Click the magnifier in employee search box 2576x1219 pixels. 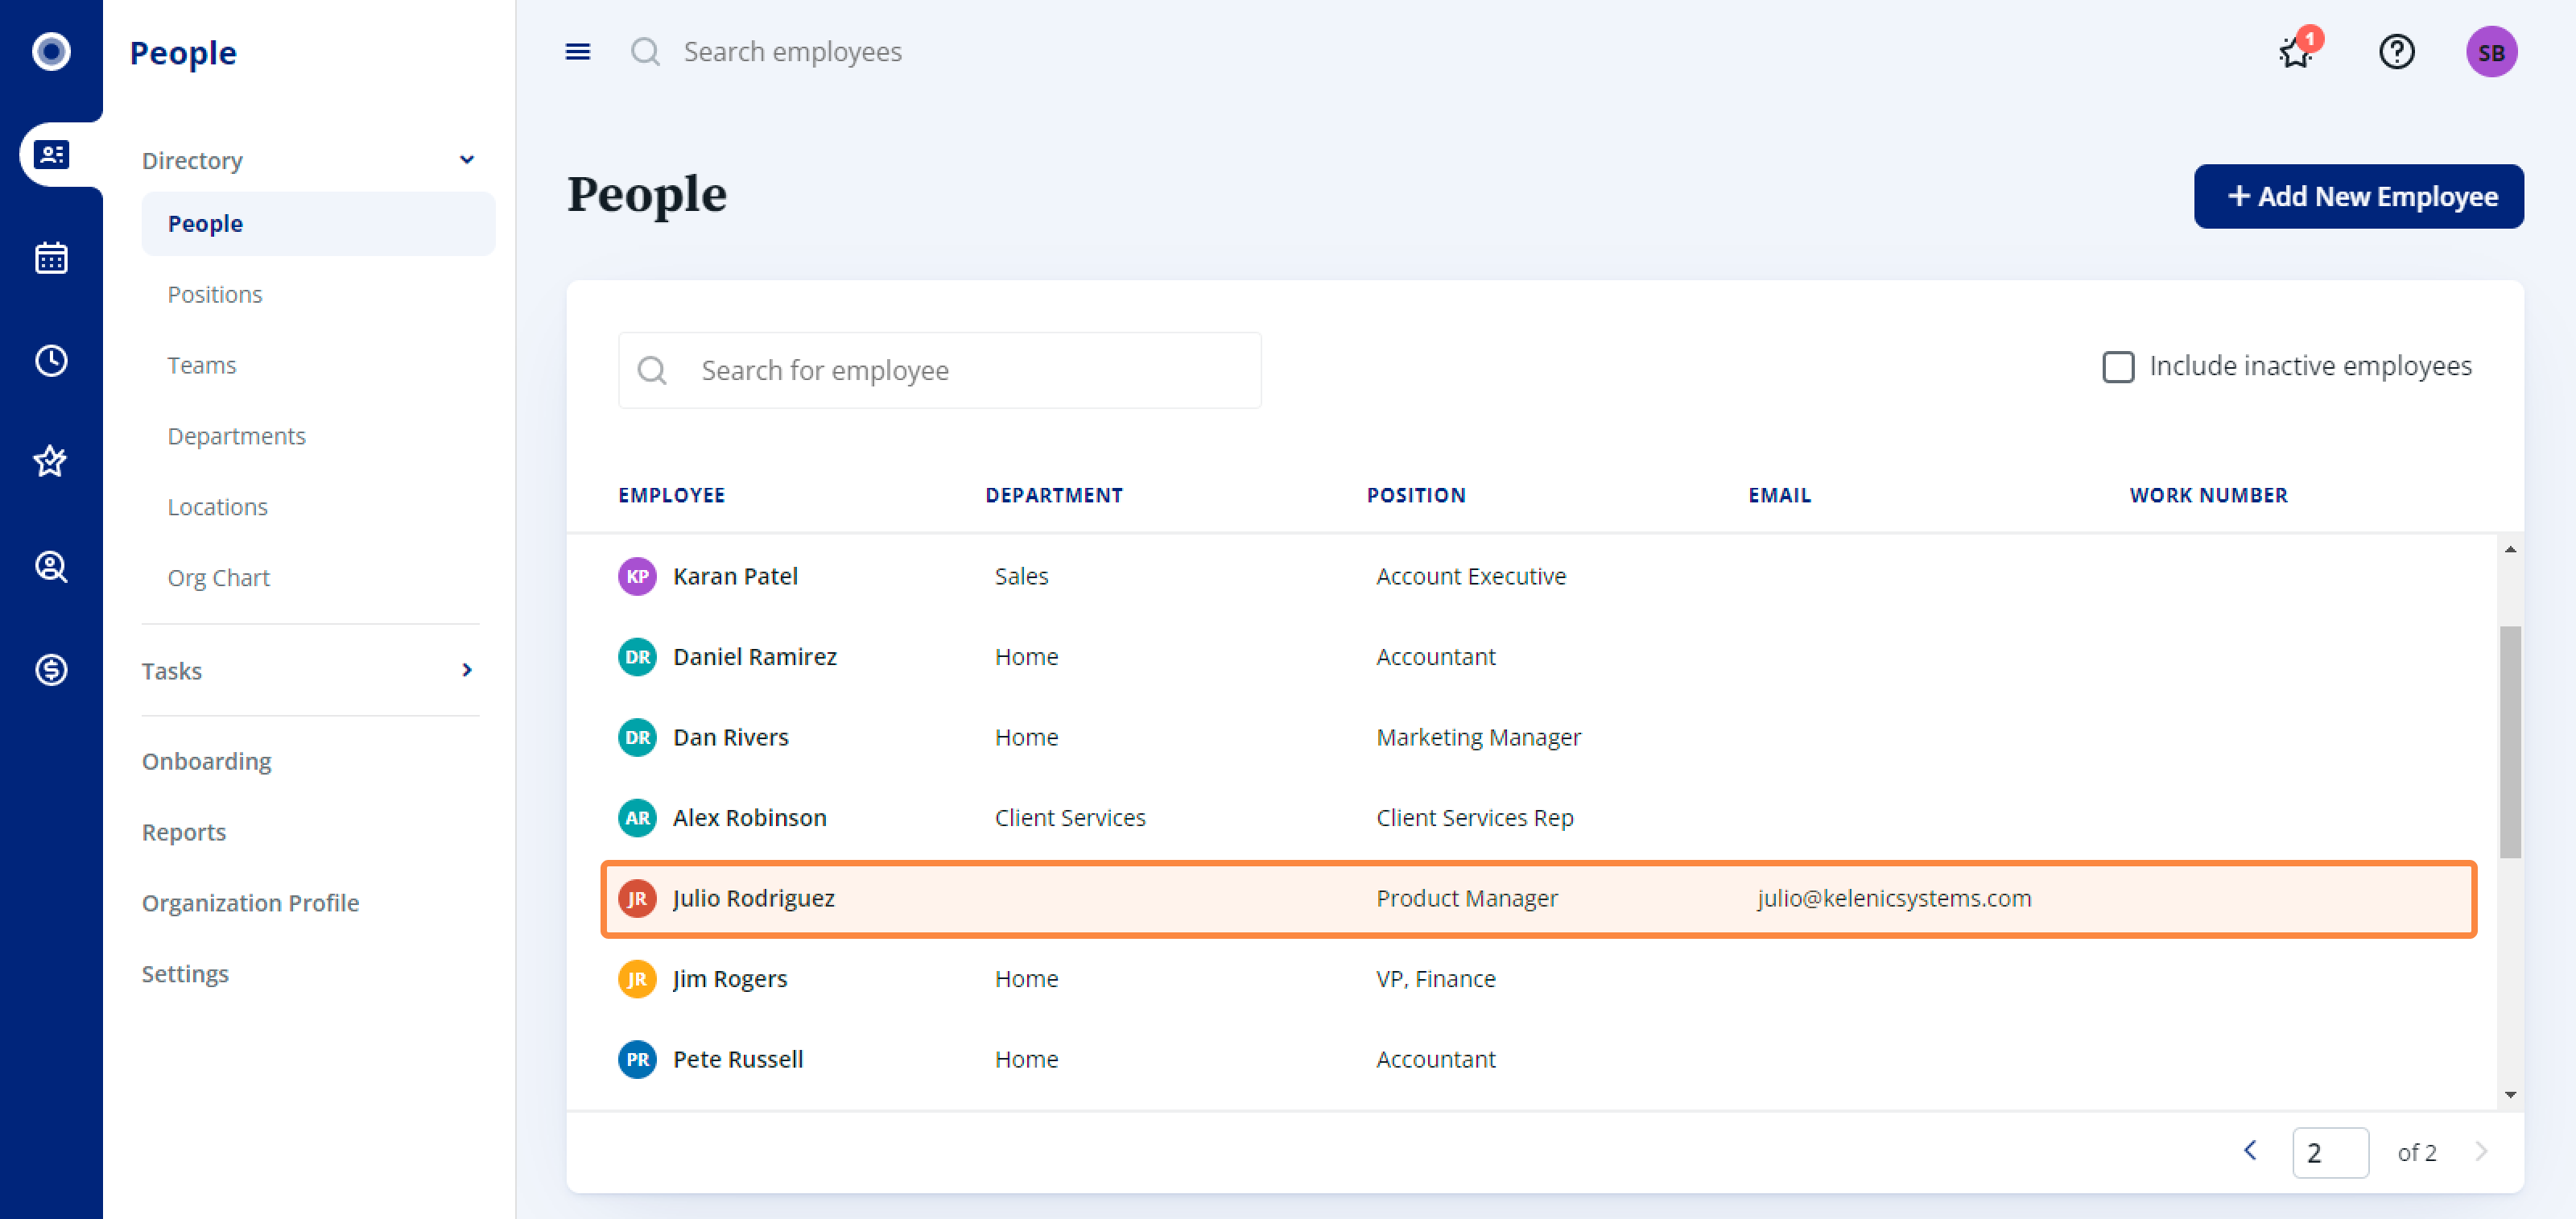tap(652, 370)
